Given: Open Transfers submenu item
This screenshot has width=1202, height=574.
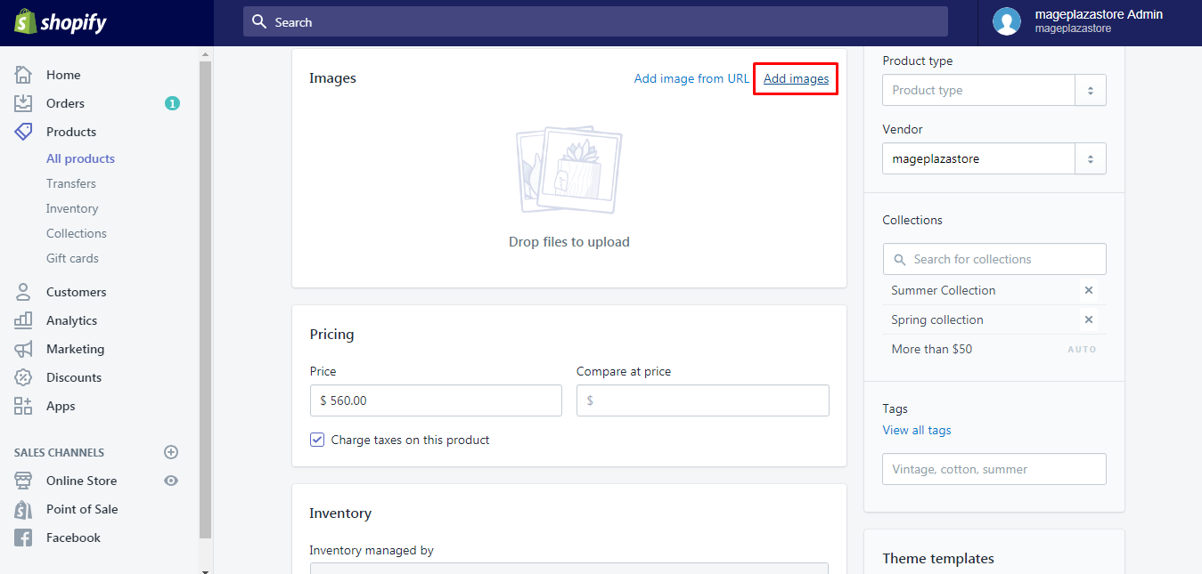Looking at the screenshot, I should 71,183.
